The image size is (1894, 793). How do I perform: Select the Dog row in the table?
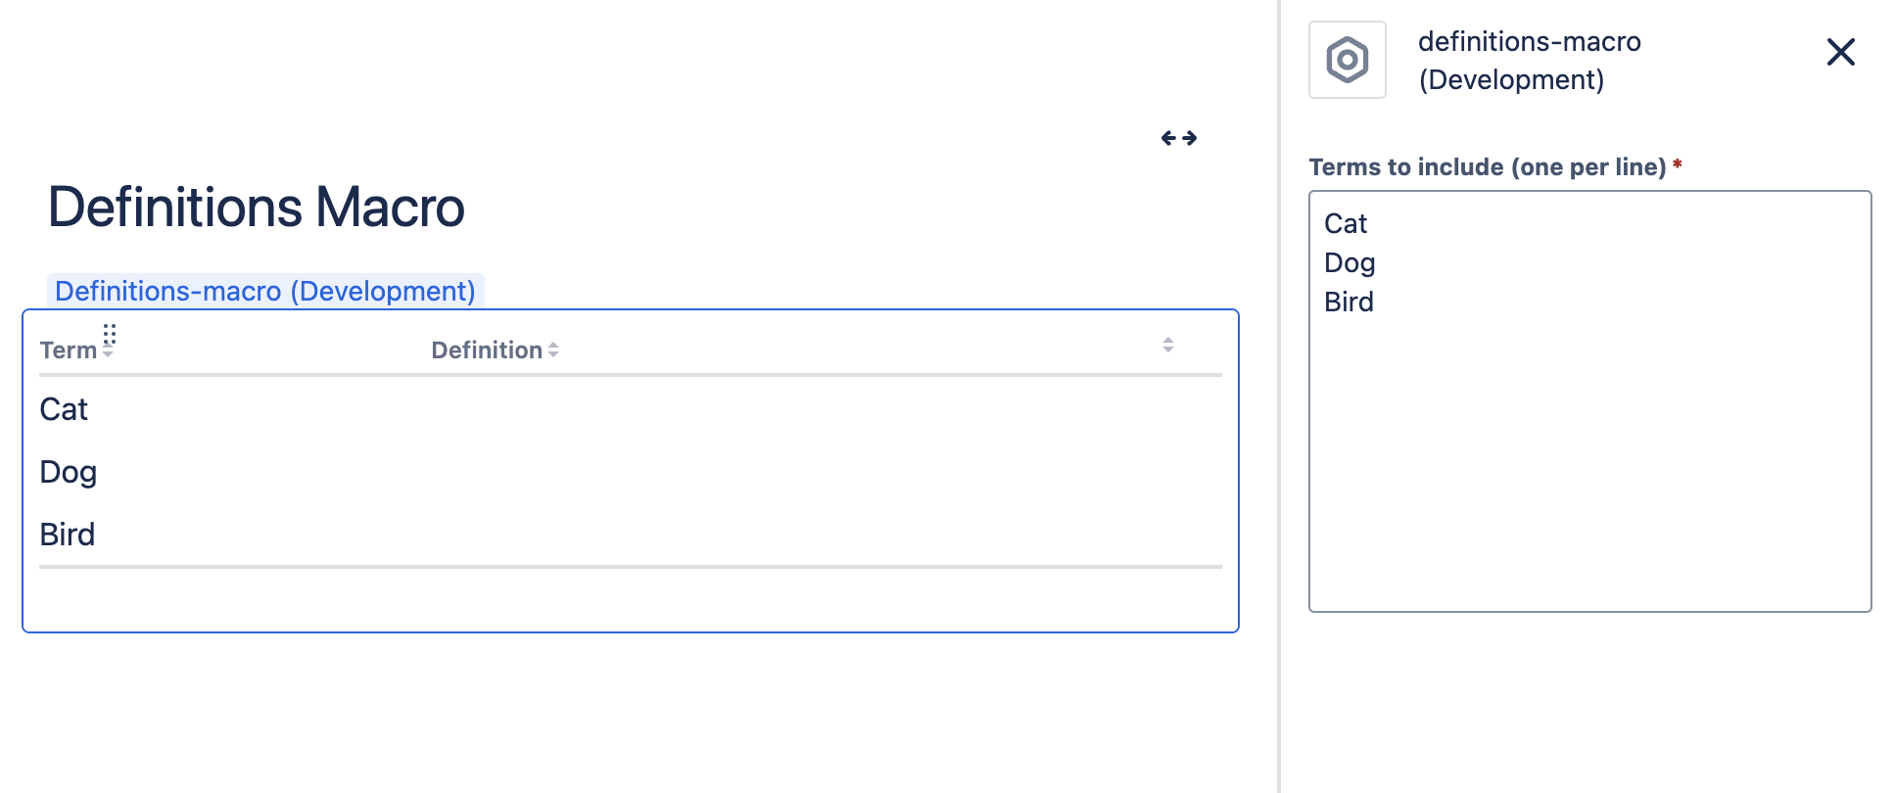[x=69, y=472]
